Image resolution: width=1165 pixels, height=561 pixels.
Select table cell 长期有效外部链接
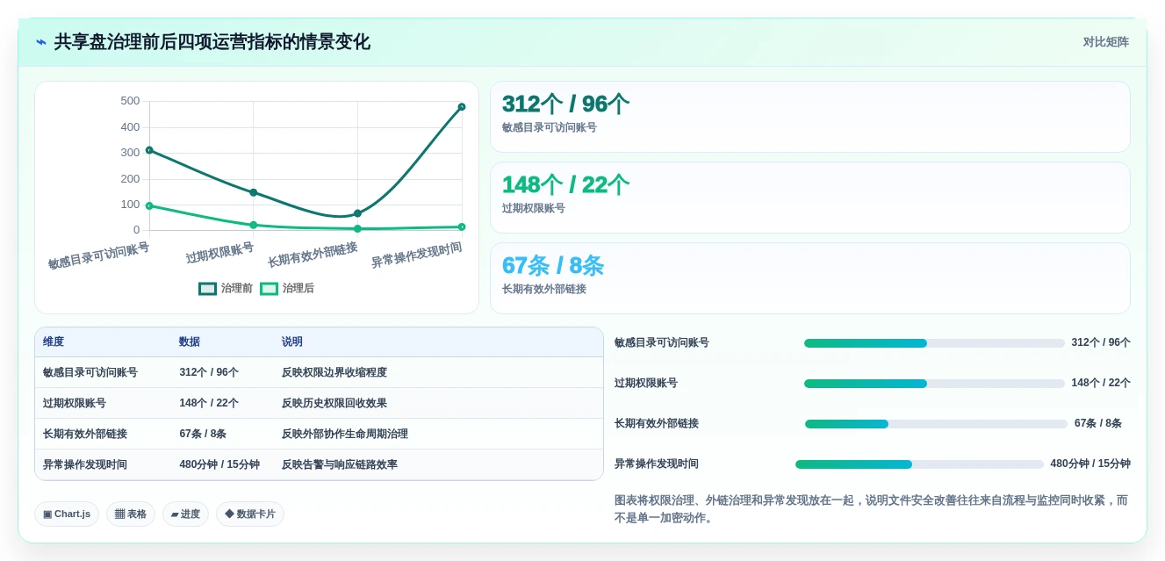pyautogui.click(x=85, y=434)
